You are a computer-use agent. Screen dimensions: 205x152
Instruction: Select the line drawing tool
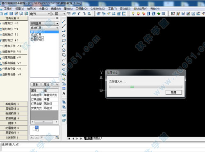tap(64, 21)
